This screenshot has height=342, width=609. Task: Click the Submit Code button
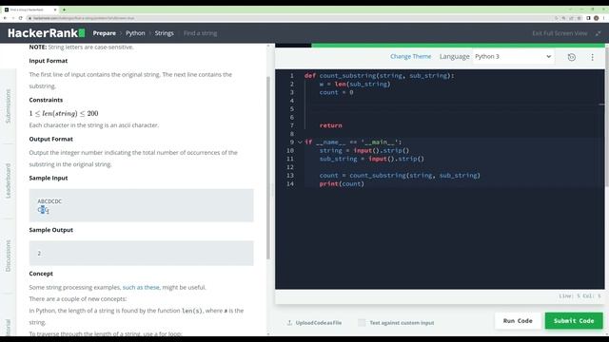pos(574,321)
